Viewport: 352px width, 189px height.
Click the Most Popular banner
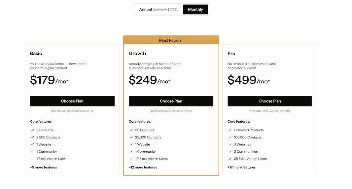pos(171,40)
